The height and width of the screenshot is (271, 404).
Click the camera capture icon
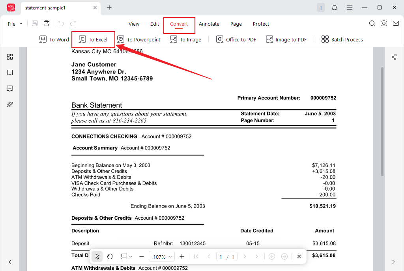(383, 23)
